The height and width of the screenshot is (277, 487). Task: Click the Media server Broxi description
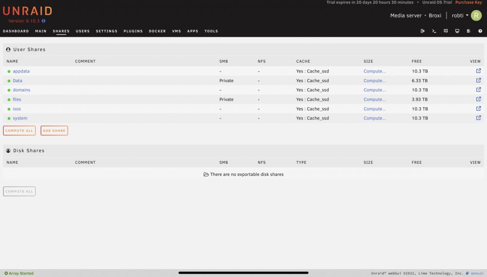point(415,16)
